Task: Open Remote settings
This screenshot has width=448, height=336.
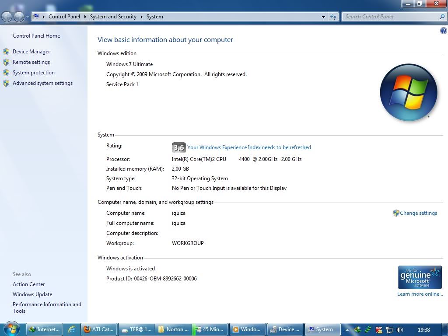Action: tap(31, 62)
